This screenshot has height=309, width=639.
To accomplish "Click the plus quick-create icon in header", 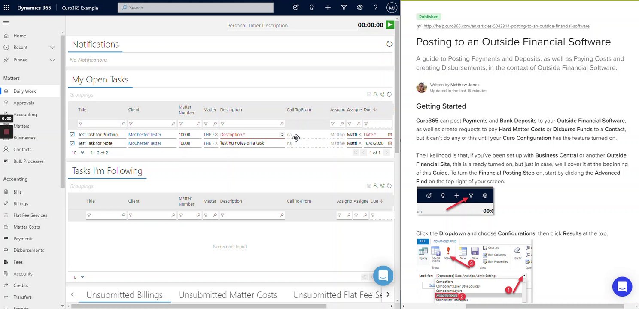I will (328, 8).
